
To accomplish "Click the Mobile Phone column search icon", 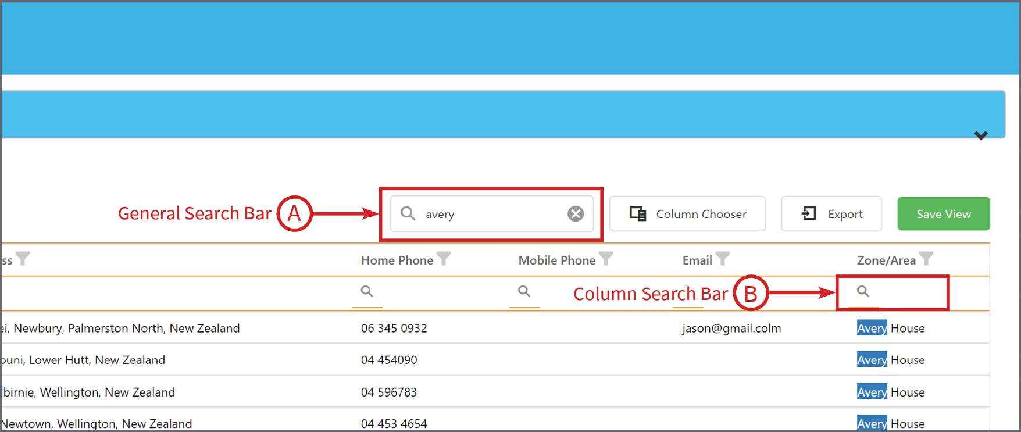I will (524, 291).
